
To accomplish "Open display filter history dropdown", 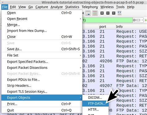I will tap(142, 20).
